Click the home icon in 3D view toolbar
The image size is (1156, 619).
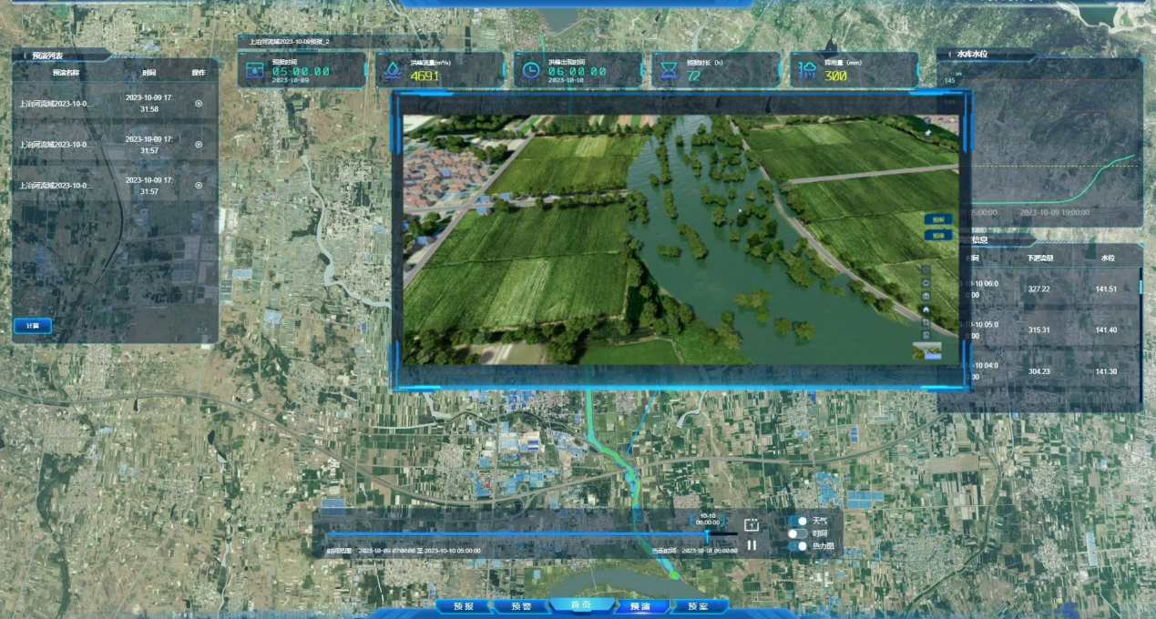[x=926, y=309]
